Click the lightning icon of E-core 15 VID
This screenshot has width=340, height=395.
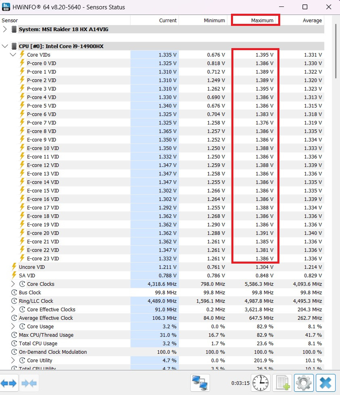tap(22, 190)
